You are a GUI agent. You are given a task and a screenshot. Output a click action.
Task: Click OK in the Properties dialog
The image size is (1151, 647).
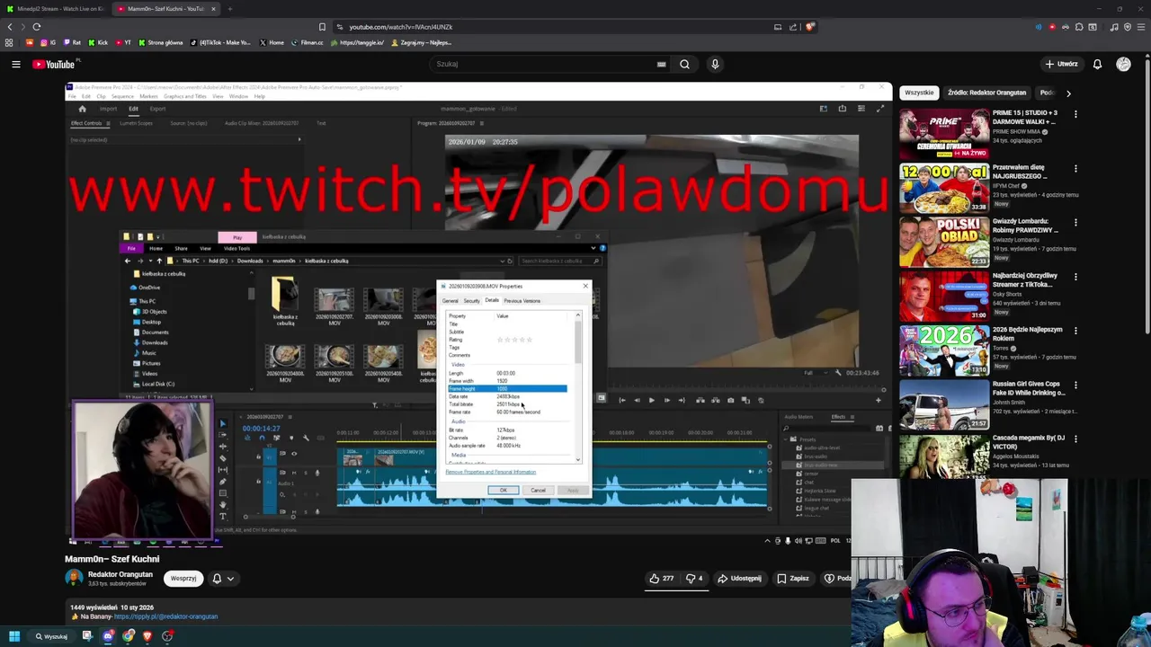(504, 490)
